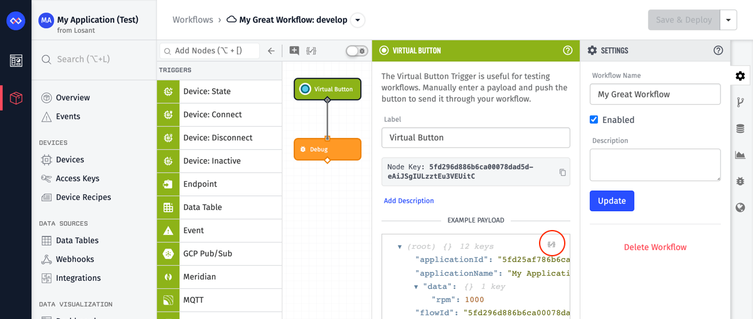753x319 pixels.
Task: Edit the Workflow Name field
Action: (655, 95)
